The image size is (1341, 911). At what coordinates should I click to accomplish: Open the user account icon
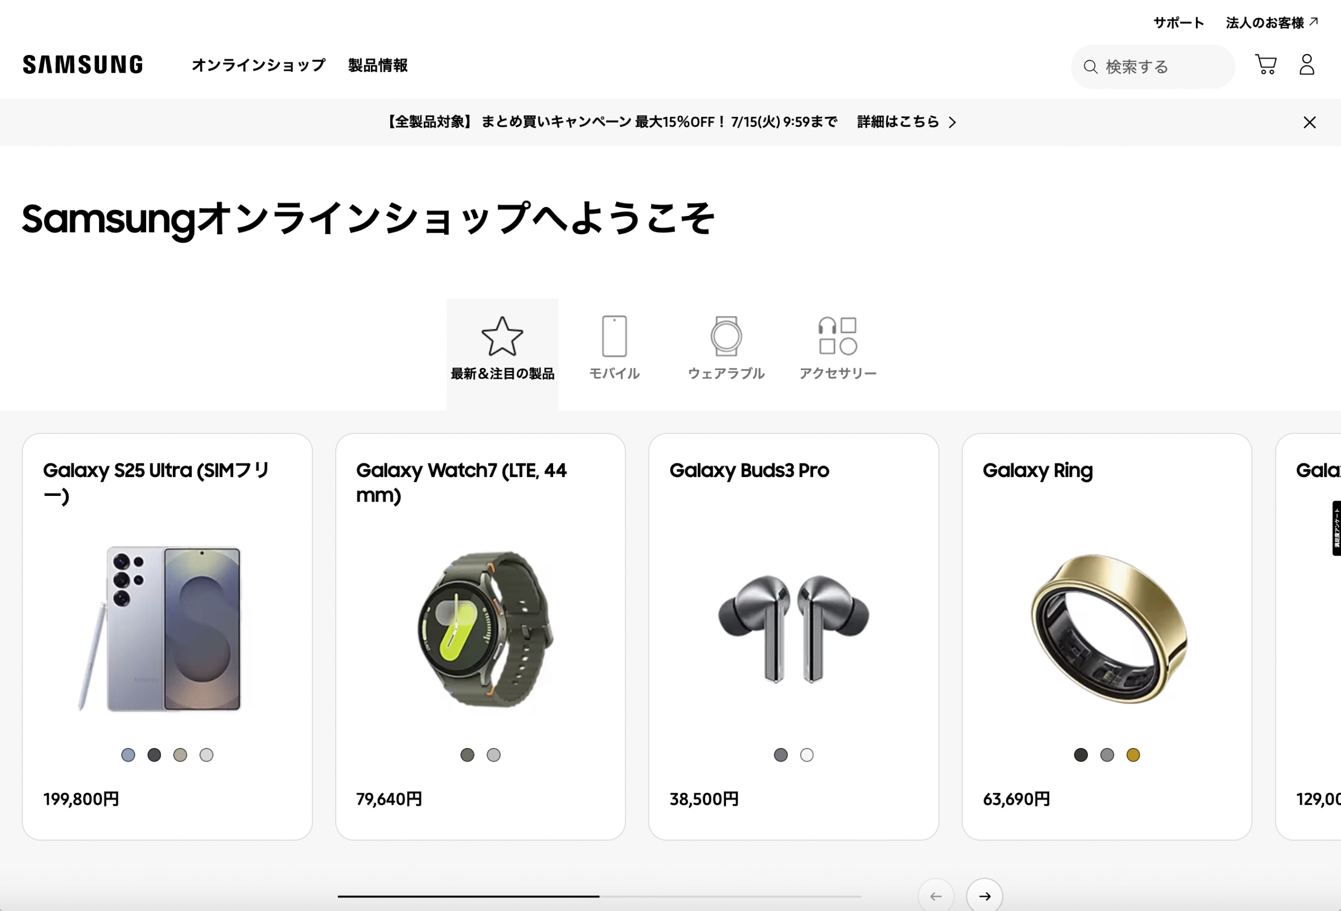[1307, 64]
